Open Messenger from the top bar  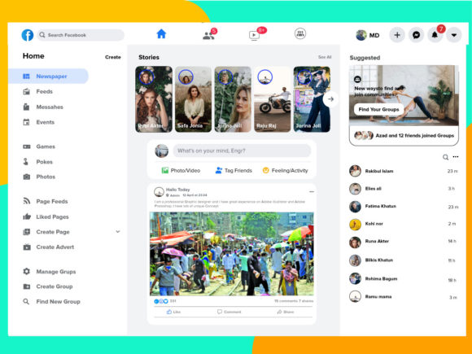click(416, 35)
